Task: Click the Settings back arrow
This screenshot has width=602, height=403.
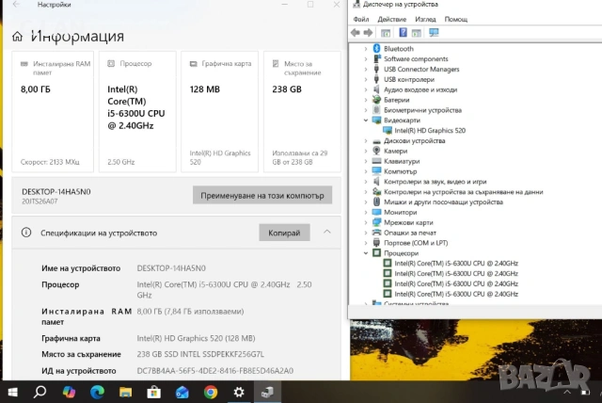Action: click(16, 5)
